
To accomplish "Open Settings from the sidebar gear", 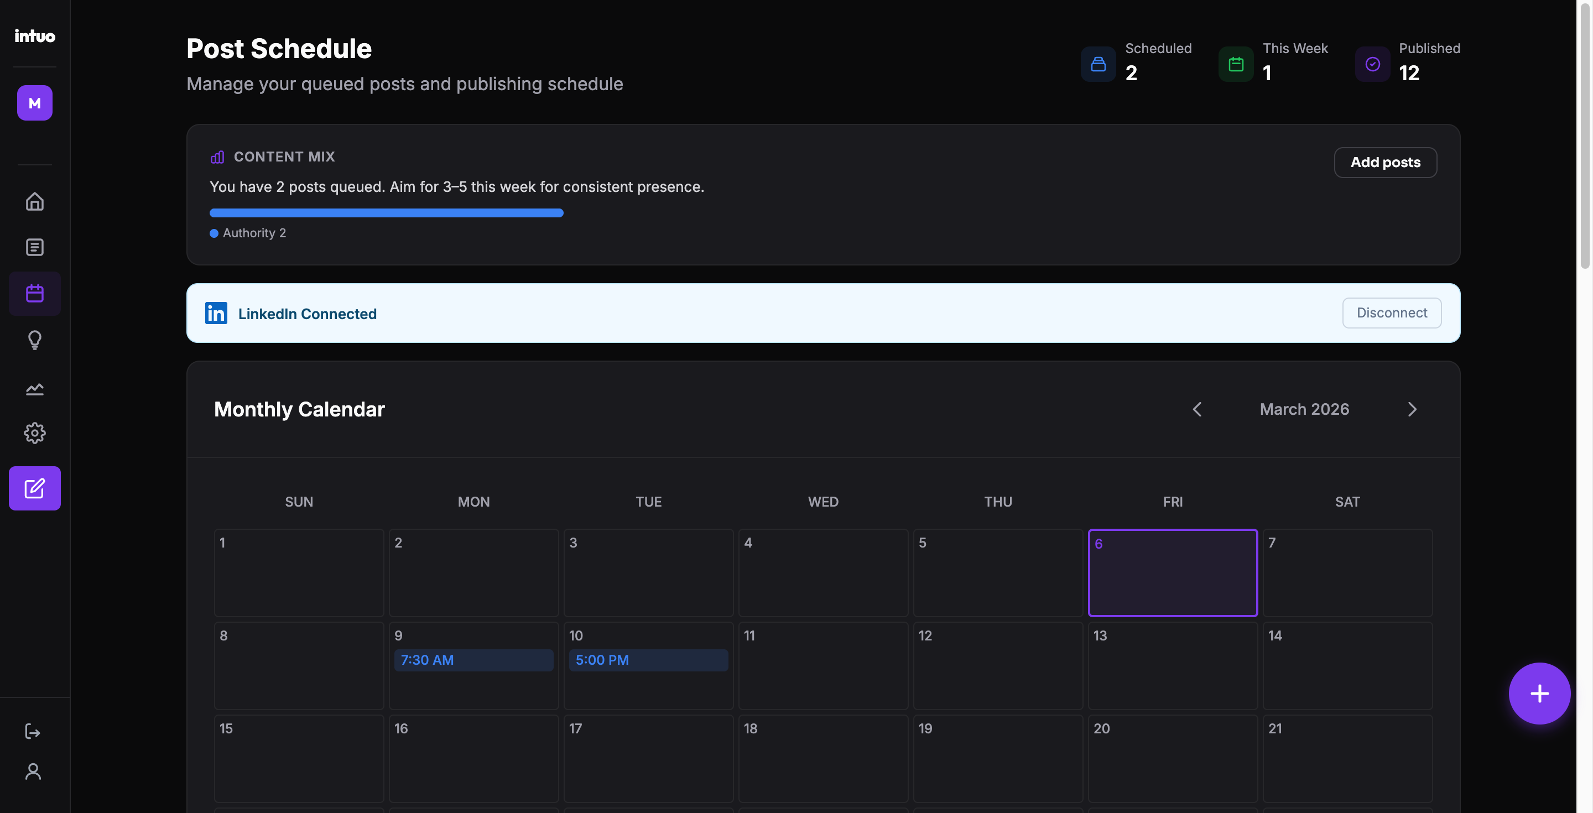I will pos(35,433).
